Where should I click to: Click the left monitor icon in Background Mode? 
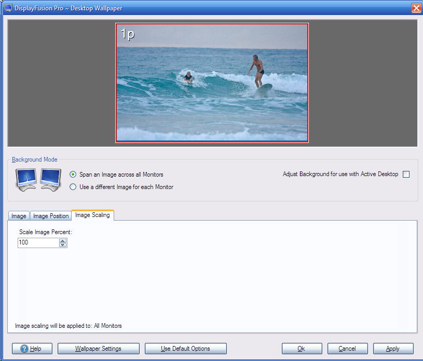pyautogui.click(x=26, y=179)
